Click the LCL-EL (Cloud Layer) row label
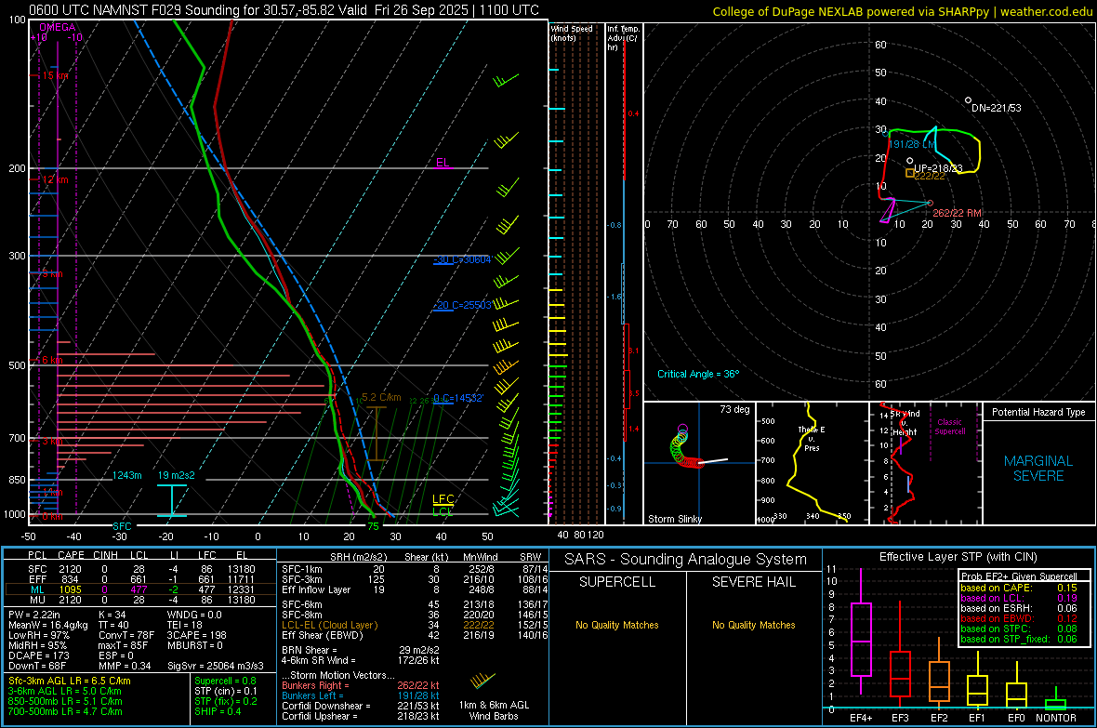The height and width of the screenshot is (728, 1097). click(x=329, y=625)
